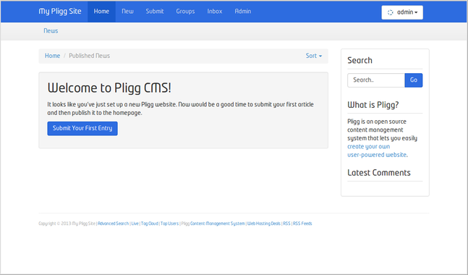Screen dimensions: 468x275
Task: Click the Welcome to Pligg CMS! heading
Action: (109, 88)
